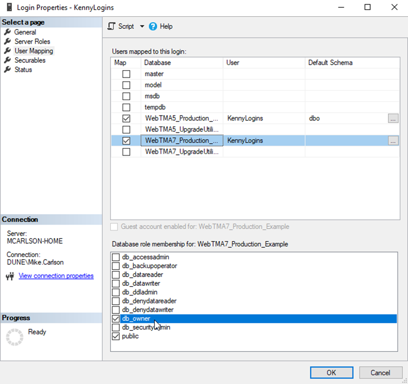Open the General page icon
This screenshot has width=408, height=384.
(x=8, y=32)
